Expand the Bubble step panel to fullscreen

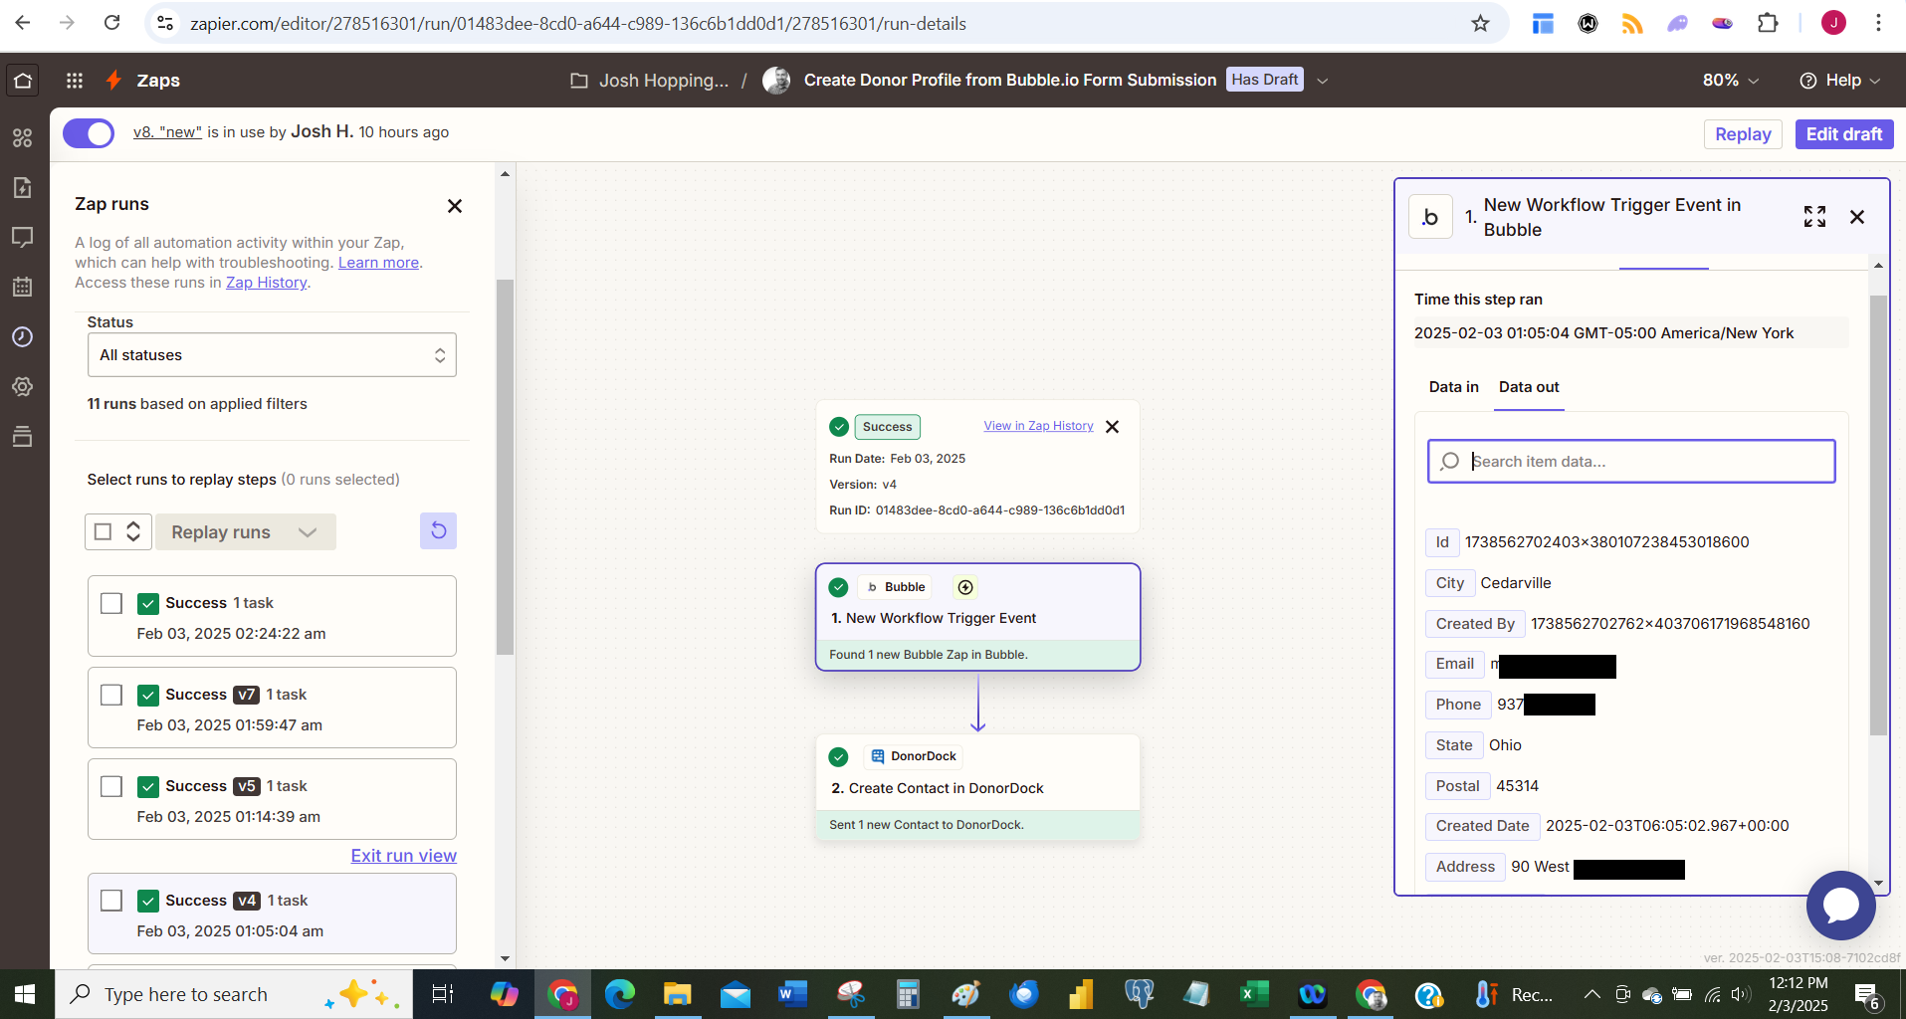(1814, 217)
